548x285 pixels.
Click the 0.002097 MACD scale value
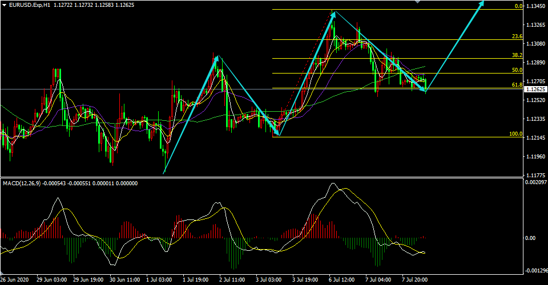point(535,182)
